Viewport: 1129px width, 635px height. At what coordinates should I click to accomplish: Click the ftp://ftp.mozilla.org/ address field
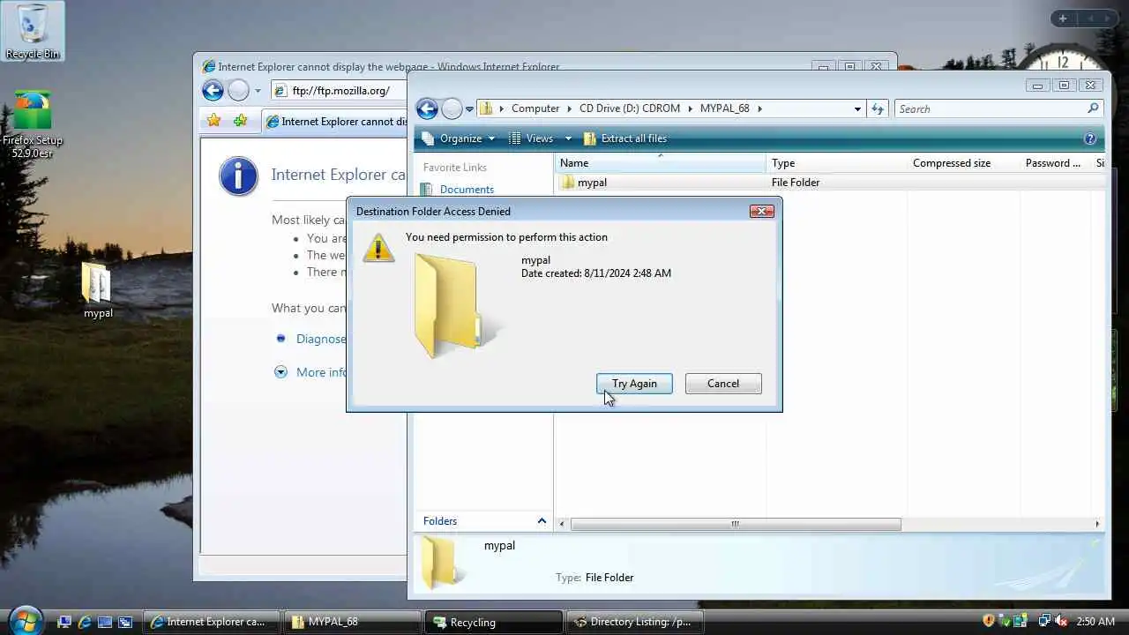click(x=340, y=91)
